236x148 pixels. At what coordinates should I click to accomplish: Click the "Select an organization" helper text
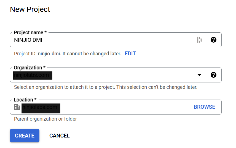pos(106,87)
